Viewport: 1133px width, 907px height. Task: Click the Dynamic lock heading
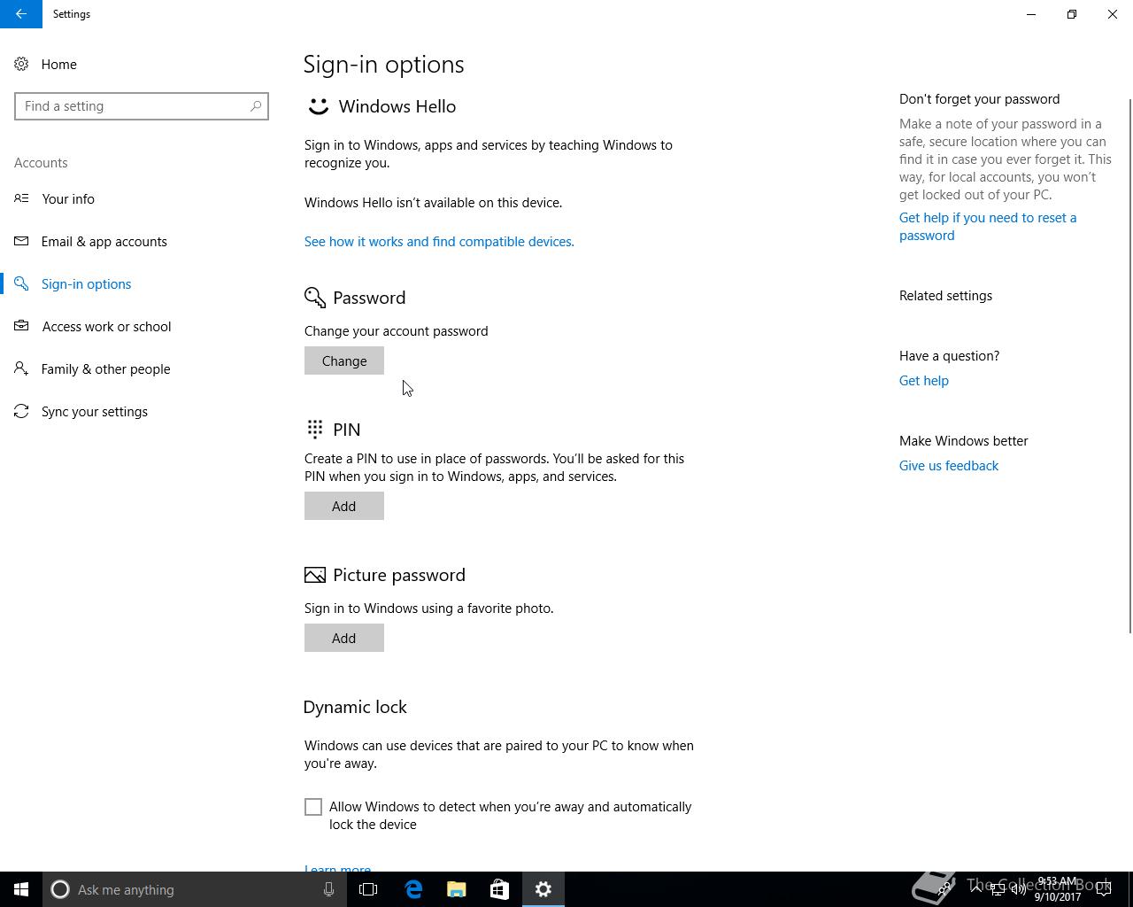355,707
